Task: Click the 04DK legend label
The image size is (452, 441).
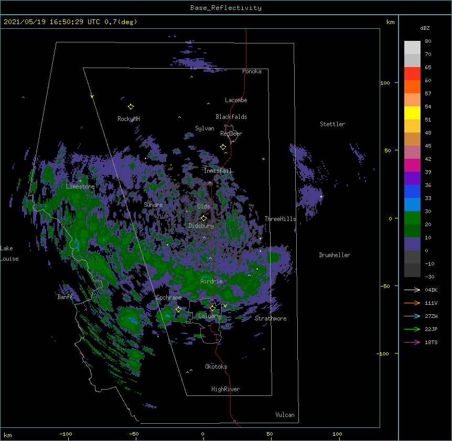Action: [x=431, y=290]
